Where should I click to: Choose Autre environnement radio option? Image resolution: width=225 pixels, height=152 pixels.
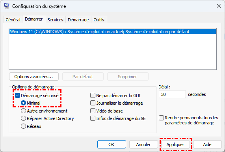(23, 111)
